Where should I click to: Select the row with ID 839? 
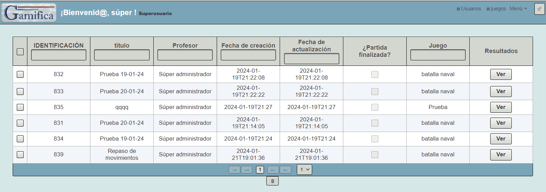20,155
